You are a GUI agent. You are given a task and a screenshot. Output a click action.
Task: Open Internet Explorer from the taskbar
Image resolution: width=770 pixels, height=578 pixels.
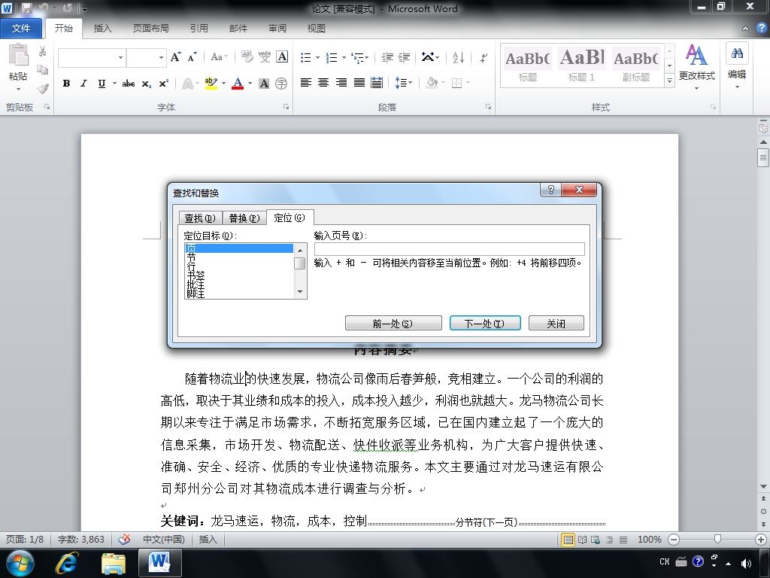pyautogui.click(x=66, y=563)
